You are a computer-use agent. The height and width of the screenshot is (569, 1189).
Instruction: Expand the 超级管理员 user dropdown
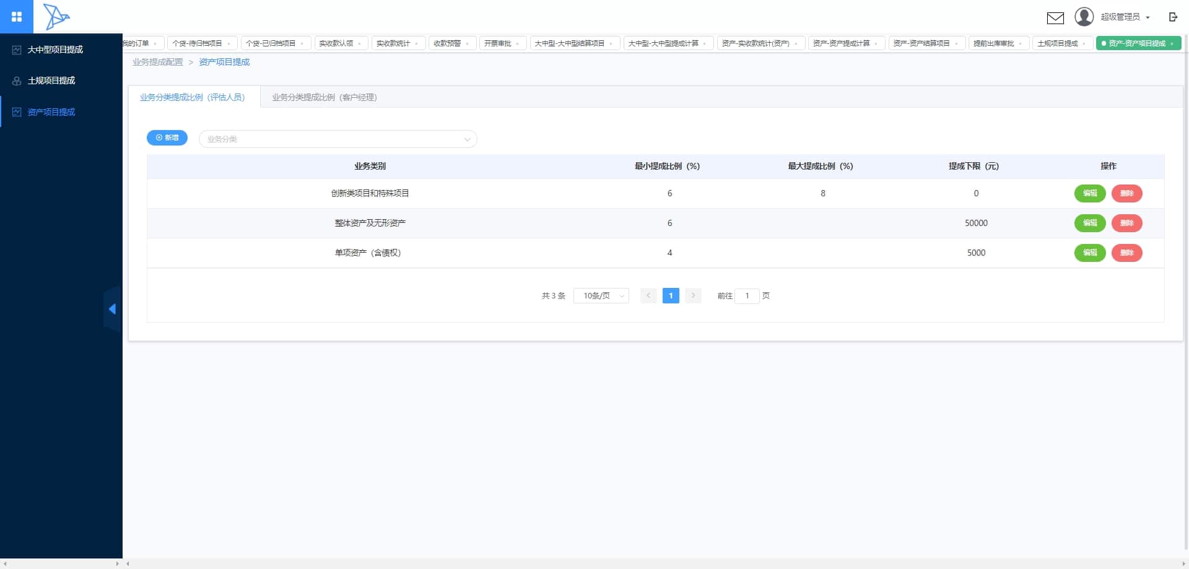[1125, 17]
